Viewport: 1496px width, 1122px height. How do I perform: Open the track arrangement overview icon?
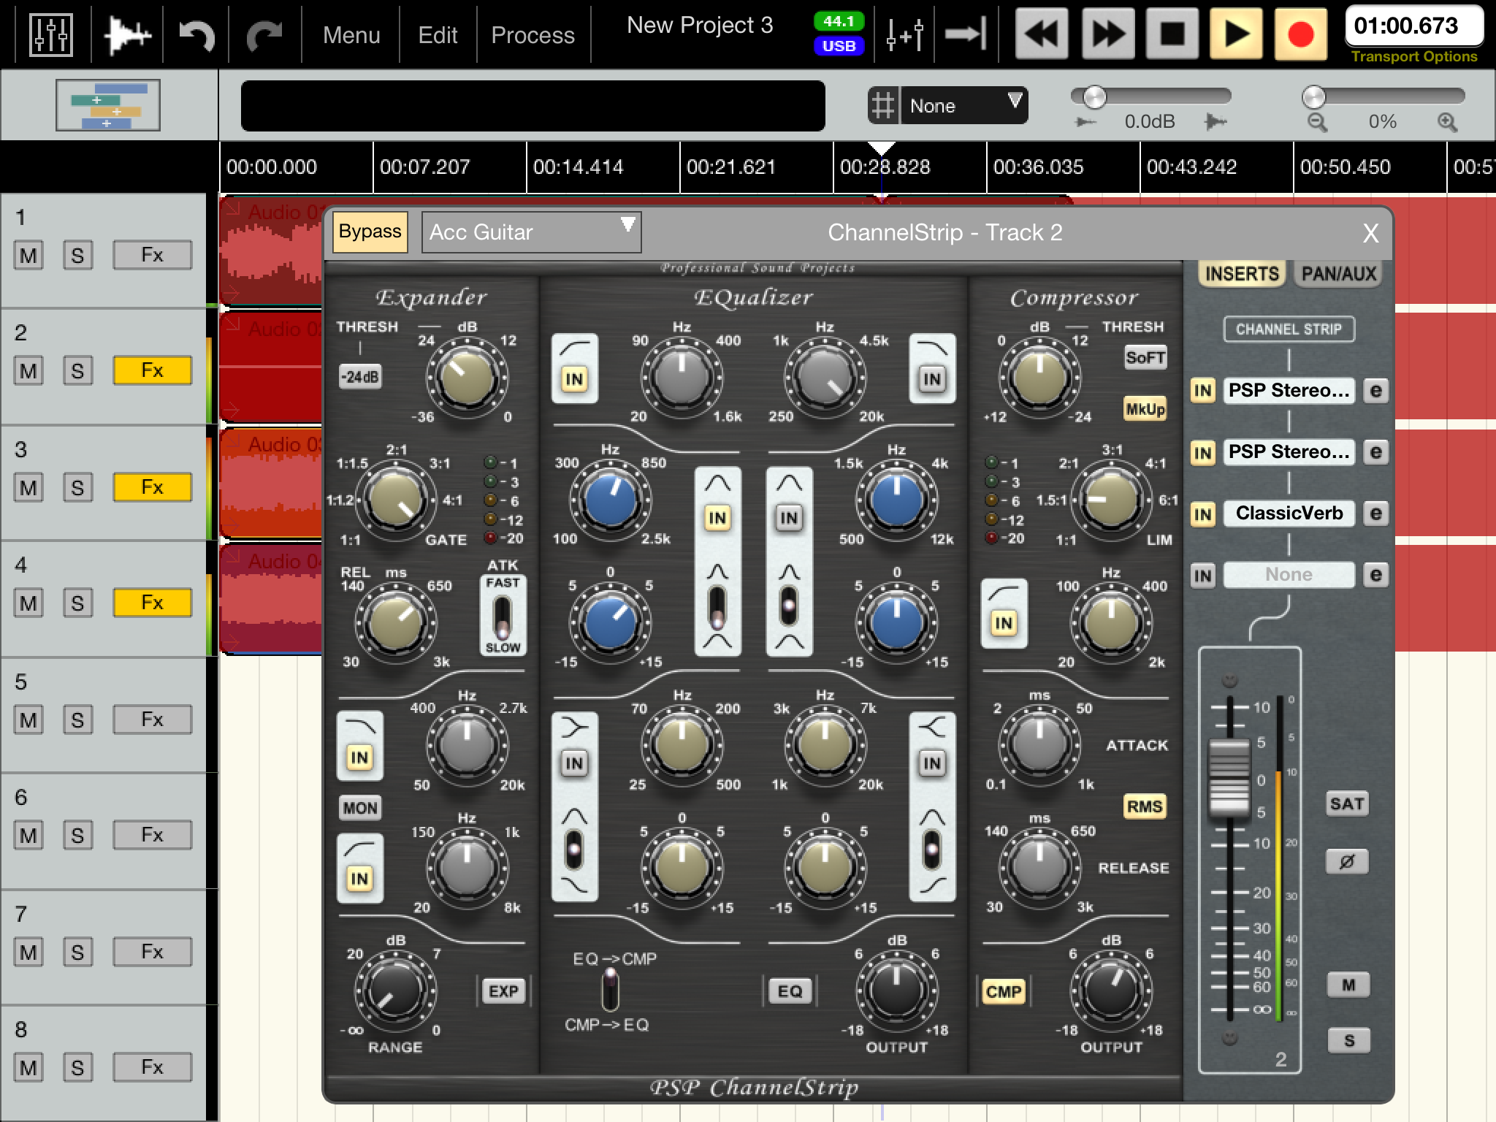pos(108,105)
